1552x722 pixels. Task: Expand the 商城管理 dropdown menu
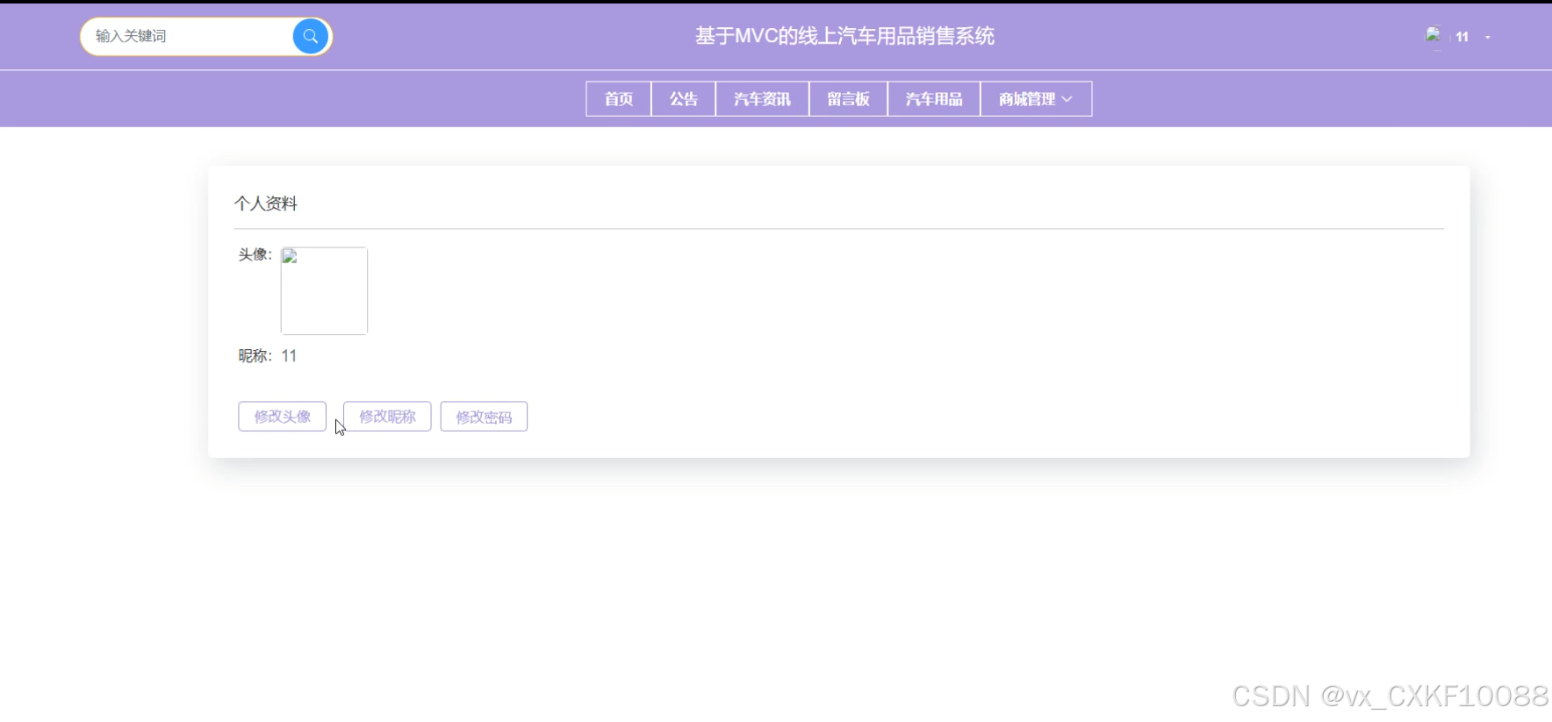pos(1036,99)
